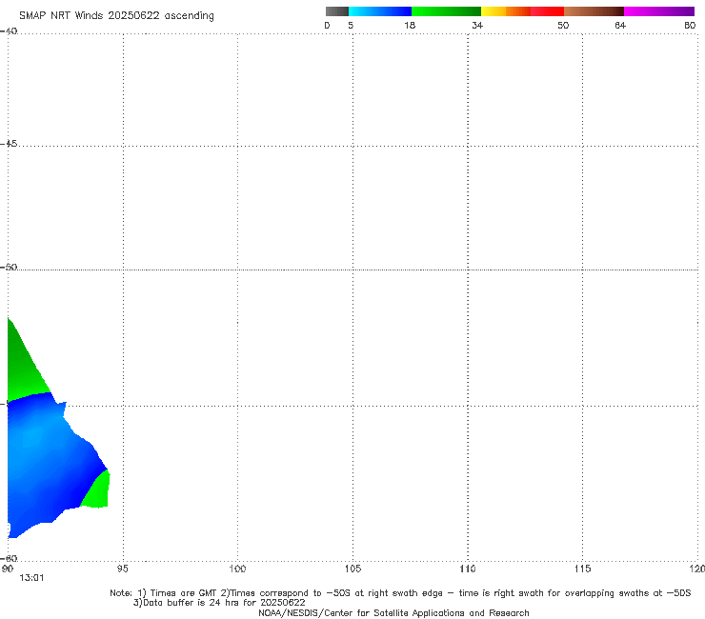Click the longitude axis label '105'
705x619 pixels.
(x=352, y=569)
